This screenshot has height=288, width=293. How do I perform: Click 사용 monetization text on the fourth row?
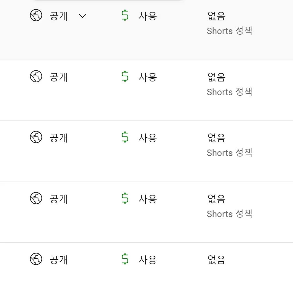(147, 199)
